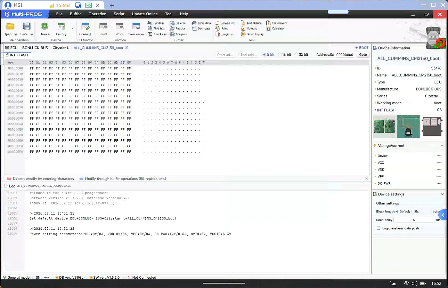This screenshot has width=448, height=288.
Task: Click the Swap data tool
Action: click(201, 23)
